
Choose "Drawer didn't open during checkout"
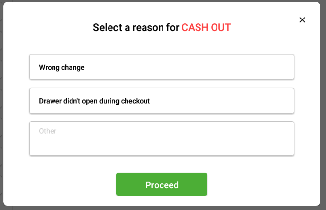click(162, 101)
